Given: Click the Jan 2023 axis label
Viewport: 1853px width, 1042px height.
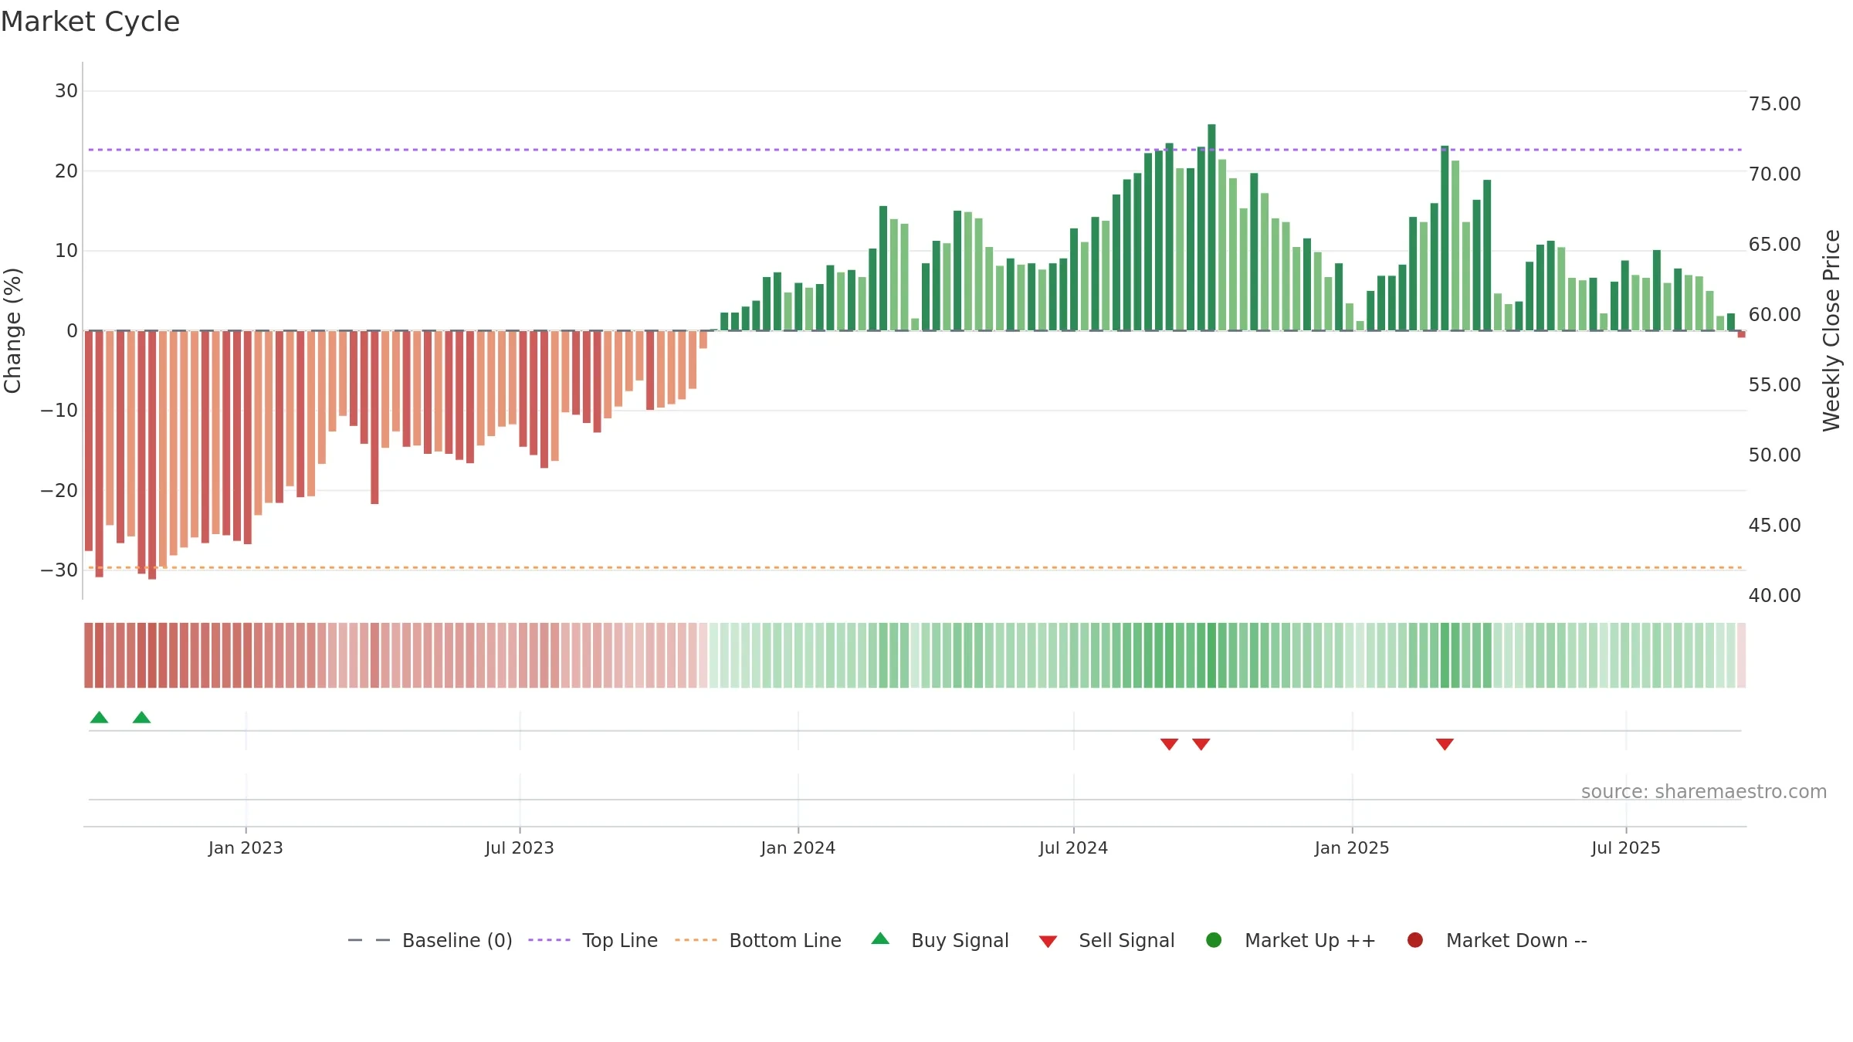Looking at the screenshot, I should (246, 848).
